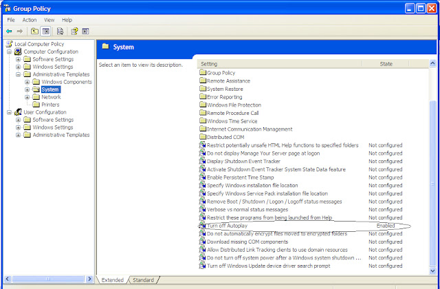Click the Group Policy folder icon in the list
This screenshot has height=289, width=440.
pyautogui.click(x=203, y=73)
